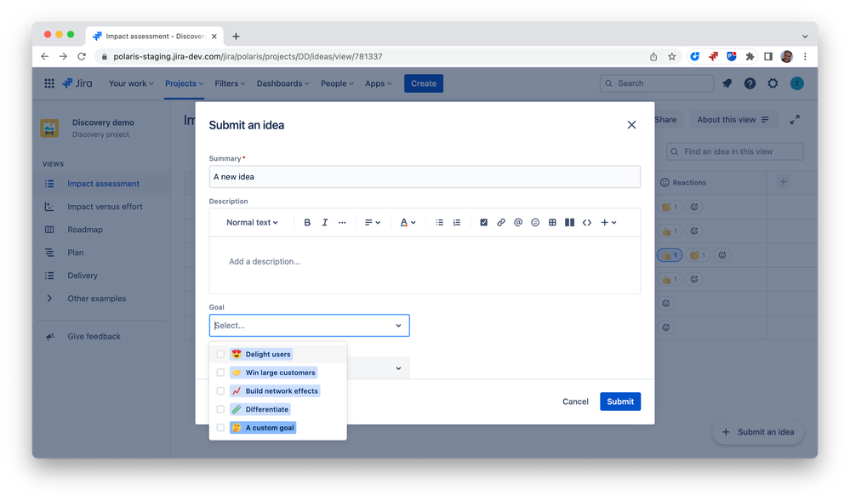Insert an emoji from the editor toolbar
The height and width of the screenshot is (501, 850).
pos(535,222)
